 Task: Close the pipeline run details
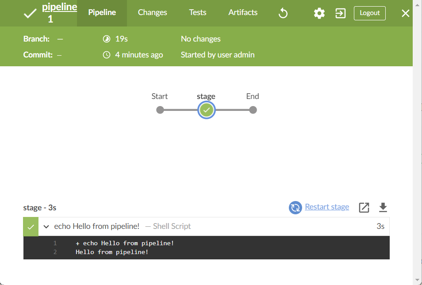tap(405, 13)
